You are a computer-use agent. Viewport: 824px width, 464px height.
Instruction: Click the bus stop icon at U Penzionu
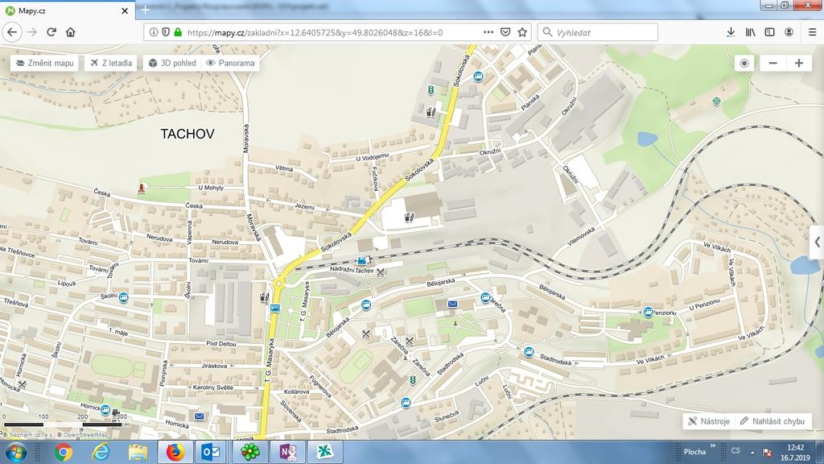point(649,312)
